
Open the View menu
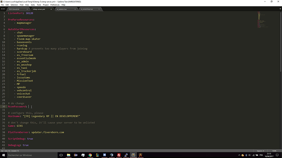tap(27, 5)
